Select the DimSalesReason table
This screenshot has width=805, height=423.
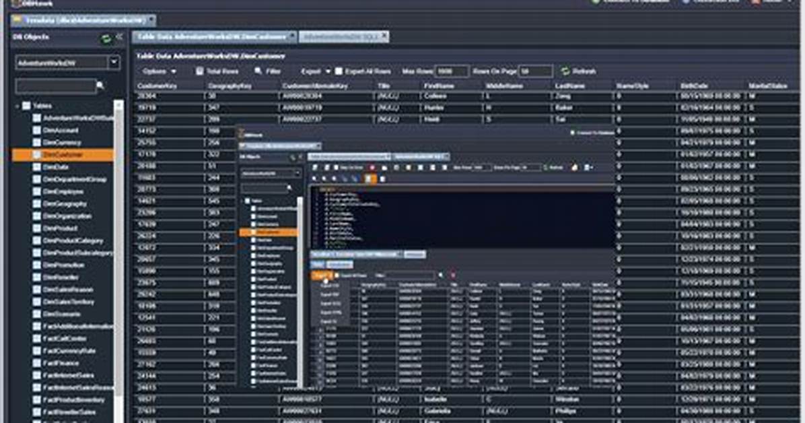tap(68, 290)
